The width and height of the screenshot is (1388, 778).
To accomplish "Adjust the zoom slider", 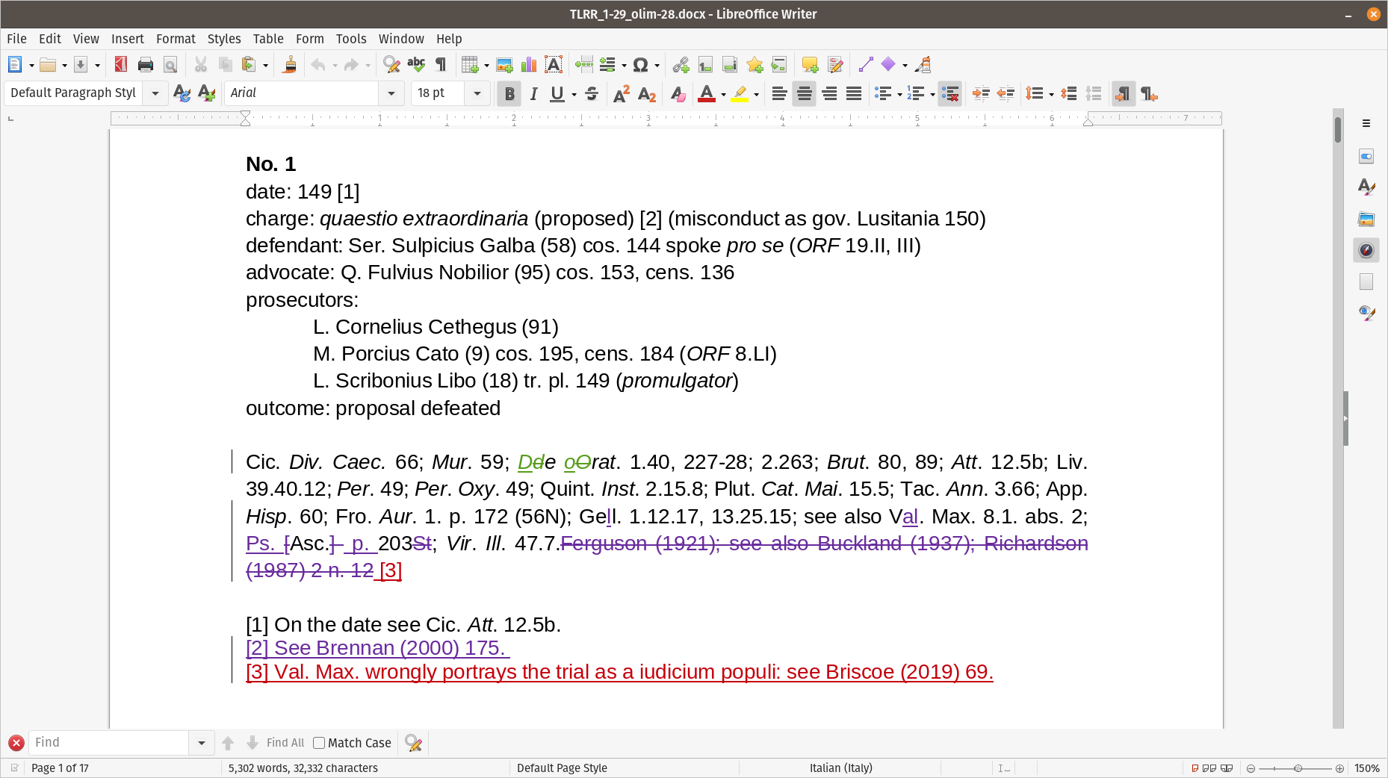I will point(1298,768).
